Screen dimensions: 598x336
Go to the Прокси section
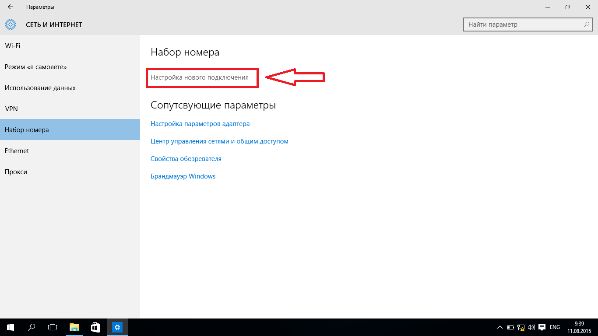[x=70, y=172]
